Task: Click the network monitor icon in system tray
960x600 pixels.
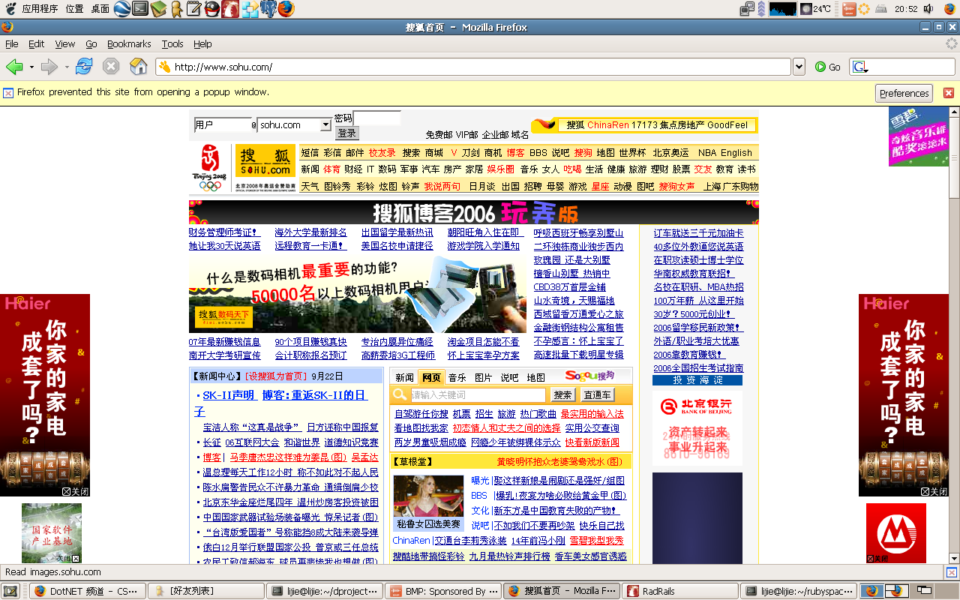Action: coord(748,9)
